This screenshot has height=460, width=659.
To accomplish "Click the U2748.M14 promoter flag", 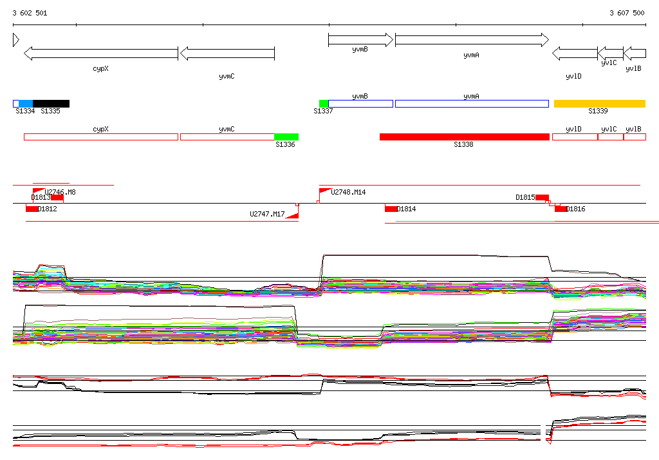I will coord(324,191).
